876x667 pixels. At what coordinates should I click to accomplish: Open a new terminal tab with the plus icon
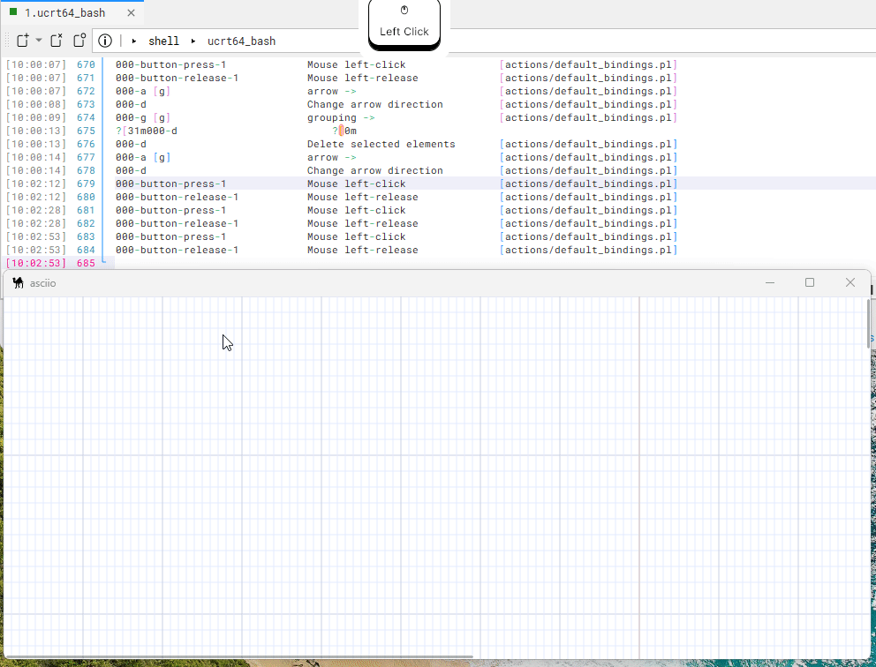21,40
